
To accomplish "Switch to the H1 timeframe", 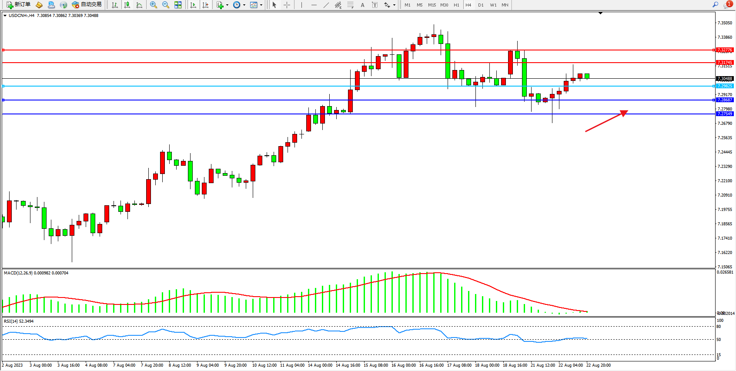I will 456,5.
